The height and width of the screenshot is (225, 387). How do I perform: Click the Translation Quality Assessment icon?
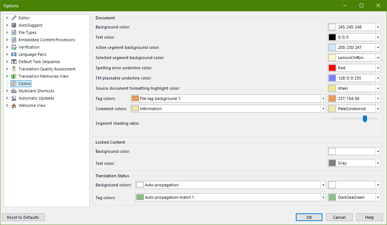14,69
